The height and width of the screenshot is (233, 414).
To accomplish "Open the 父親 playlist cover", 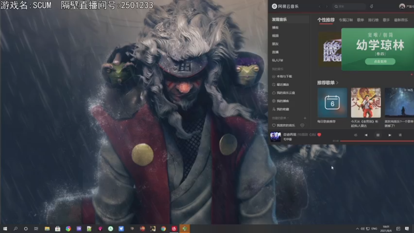I will pos(366,103).
